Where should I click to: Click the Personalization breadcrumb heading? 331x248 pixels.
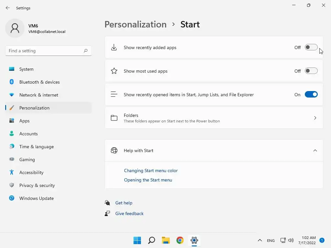(135, 25)
